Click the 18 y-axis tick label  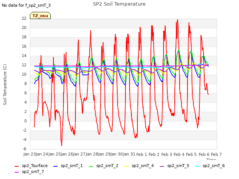(24, 37)
